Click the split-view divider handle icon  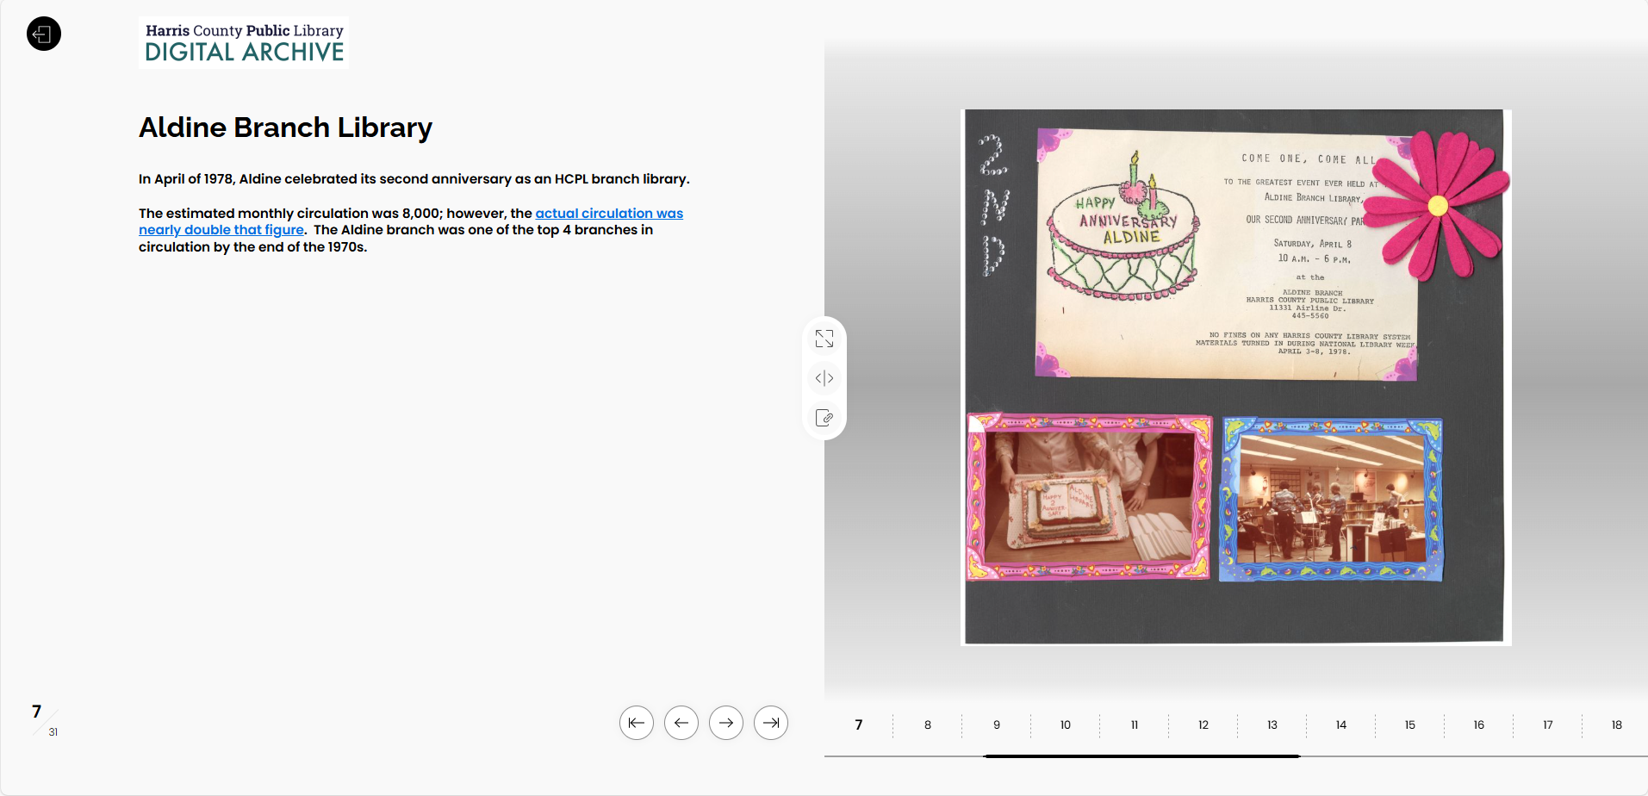point(824,378)
